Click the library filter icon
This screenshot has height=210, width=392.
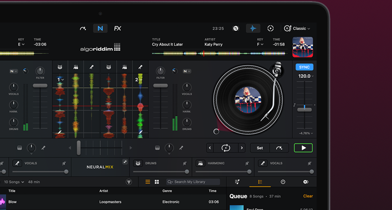[x=129, y=182]
